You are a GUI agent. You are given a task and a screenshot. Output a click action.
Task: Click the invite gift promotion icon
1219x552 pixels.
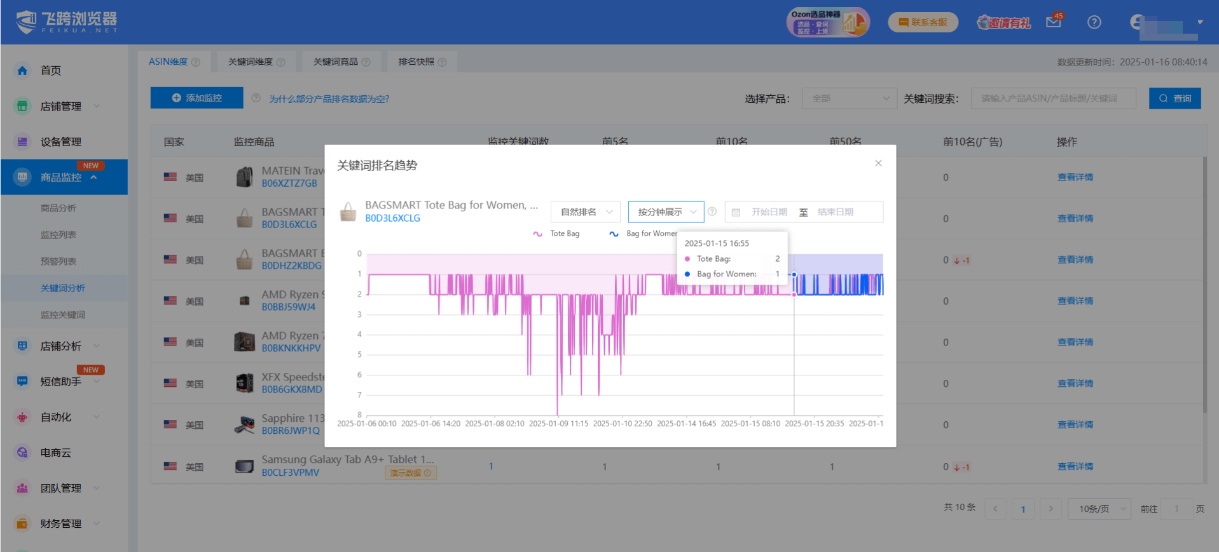pos(1003,23)
